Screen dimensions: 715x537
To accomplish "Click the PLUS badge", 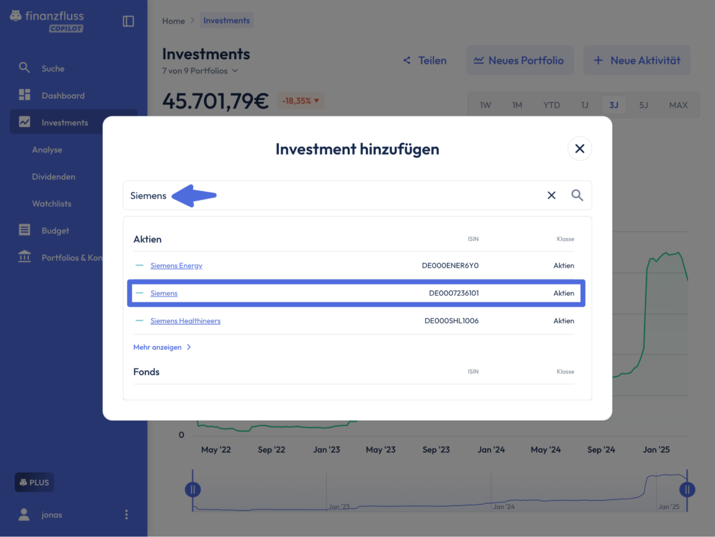I will tap(34, 482).
